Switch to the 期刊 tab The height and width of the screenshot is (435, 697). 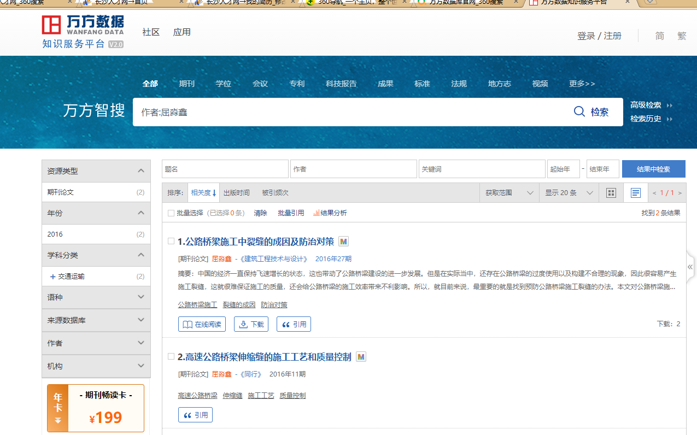[x=186, y=84]
